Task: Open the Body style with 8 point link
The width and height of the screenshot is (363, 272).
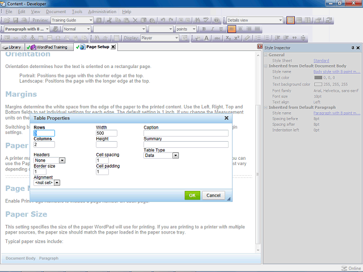Action: [337, 72]
